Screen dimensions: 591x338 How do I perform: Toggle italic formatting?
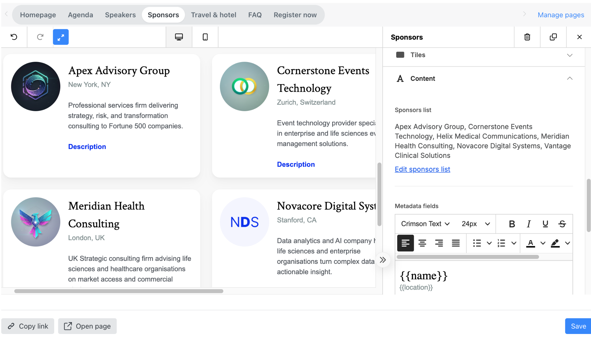pos(529,224)
